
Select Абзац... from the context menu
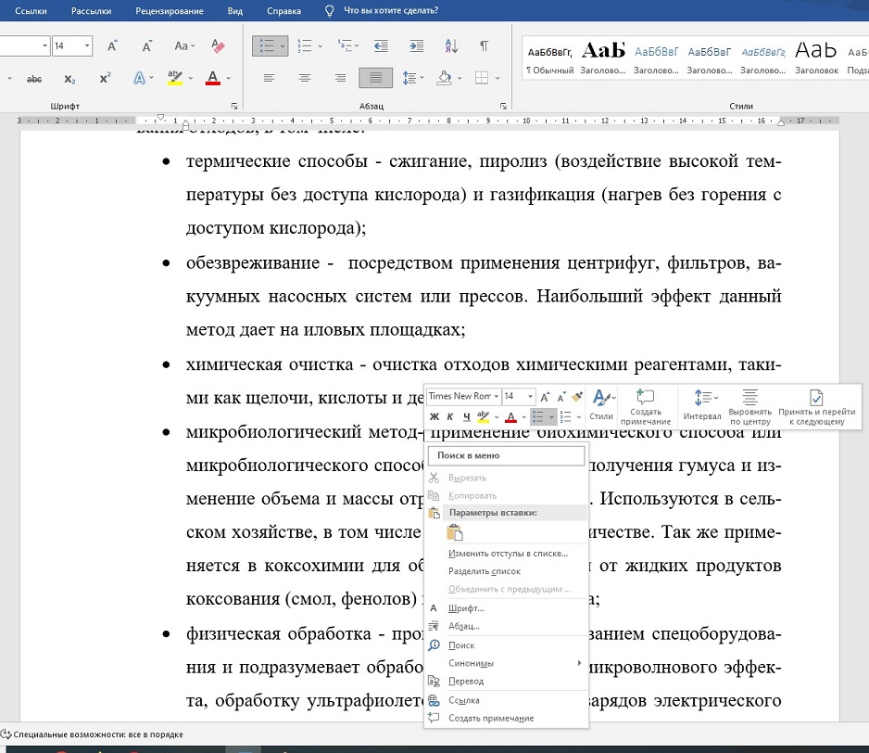[x=464, y=626]
